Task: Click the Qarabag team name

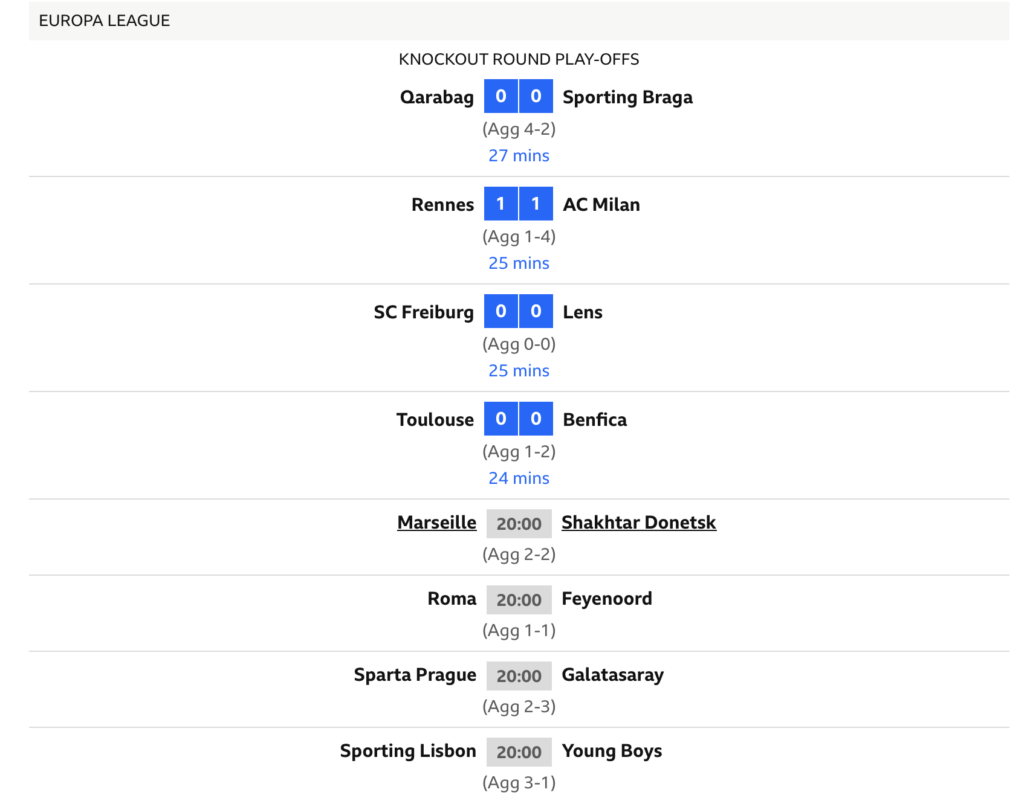Action: 436,97
